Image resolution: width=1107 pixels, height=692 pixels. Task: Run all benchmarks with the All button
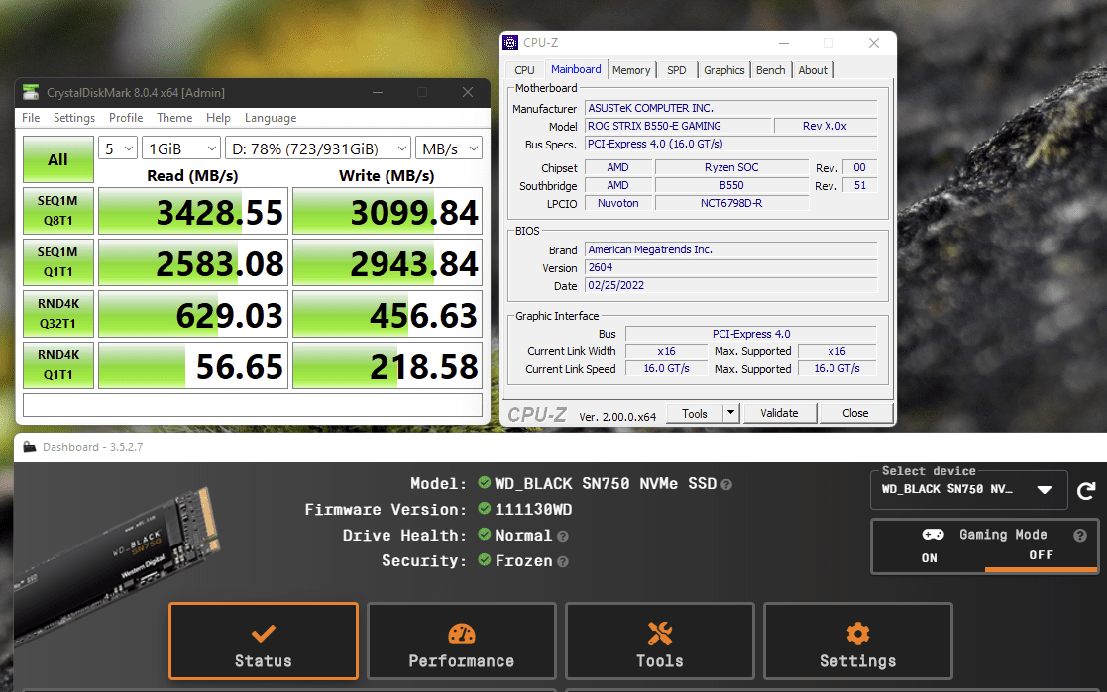pos(57,159)
